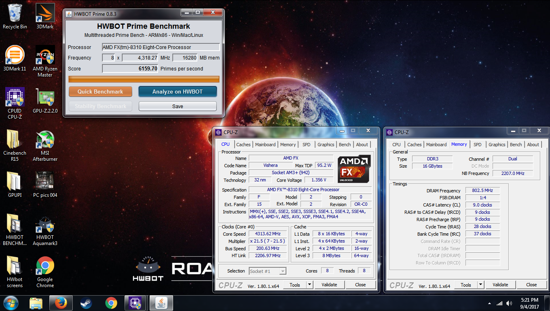Open the About tab in the left CPU-Z window

click(362, 145)
